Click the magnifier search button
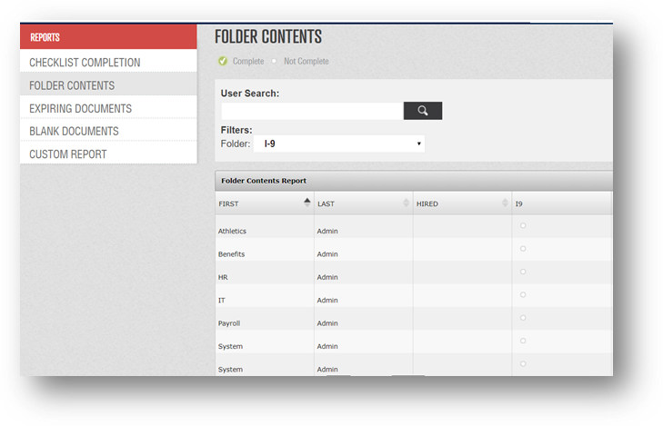The width and height of the screenshot is (663, 426). coord(422,111)
